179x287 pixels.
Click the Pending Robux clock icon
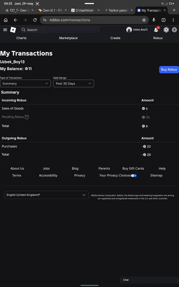(x=26, y=117)
